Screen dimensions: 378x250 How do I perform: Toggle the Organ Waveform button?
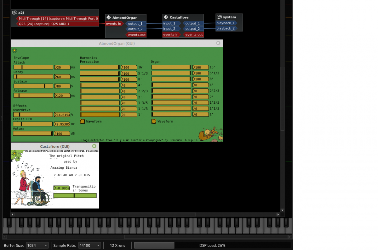154,121
